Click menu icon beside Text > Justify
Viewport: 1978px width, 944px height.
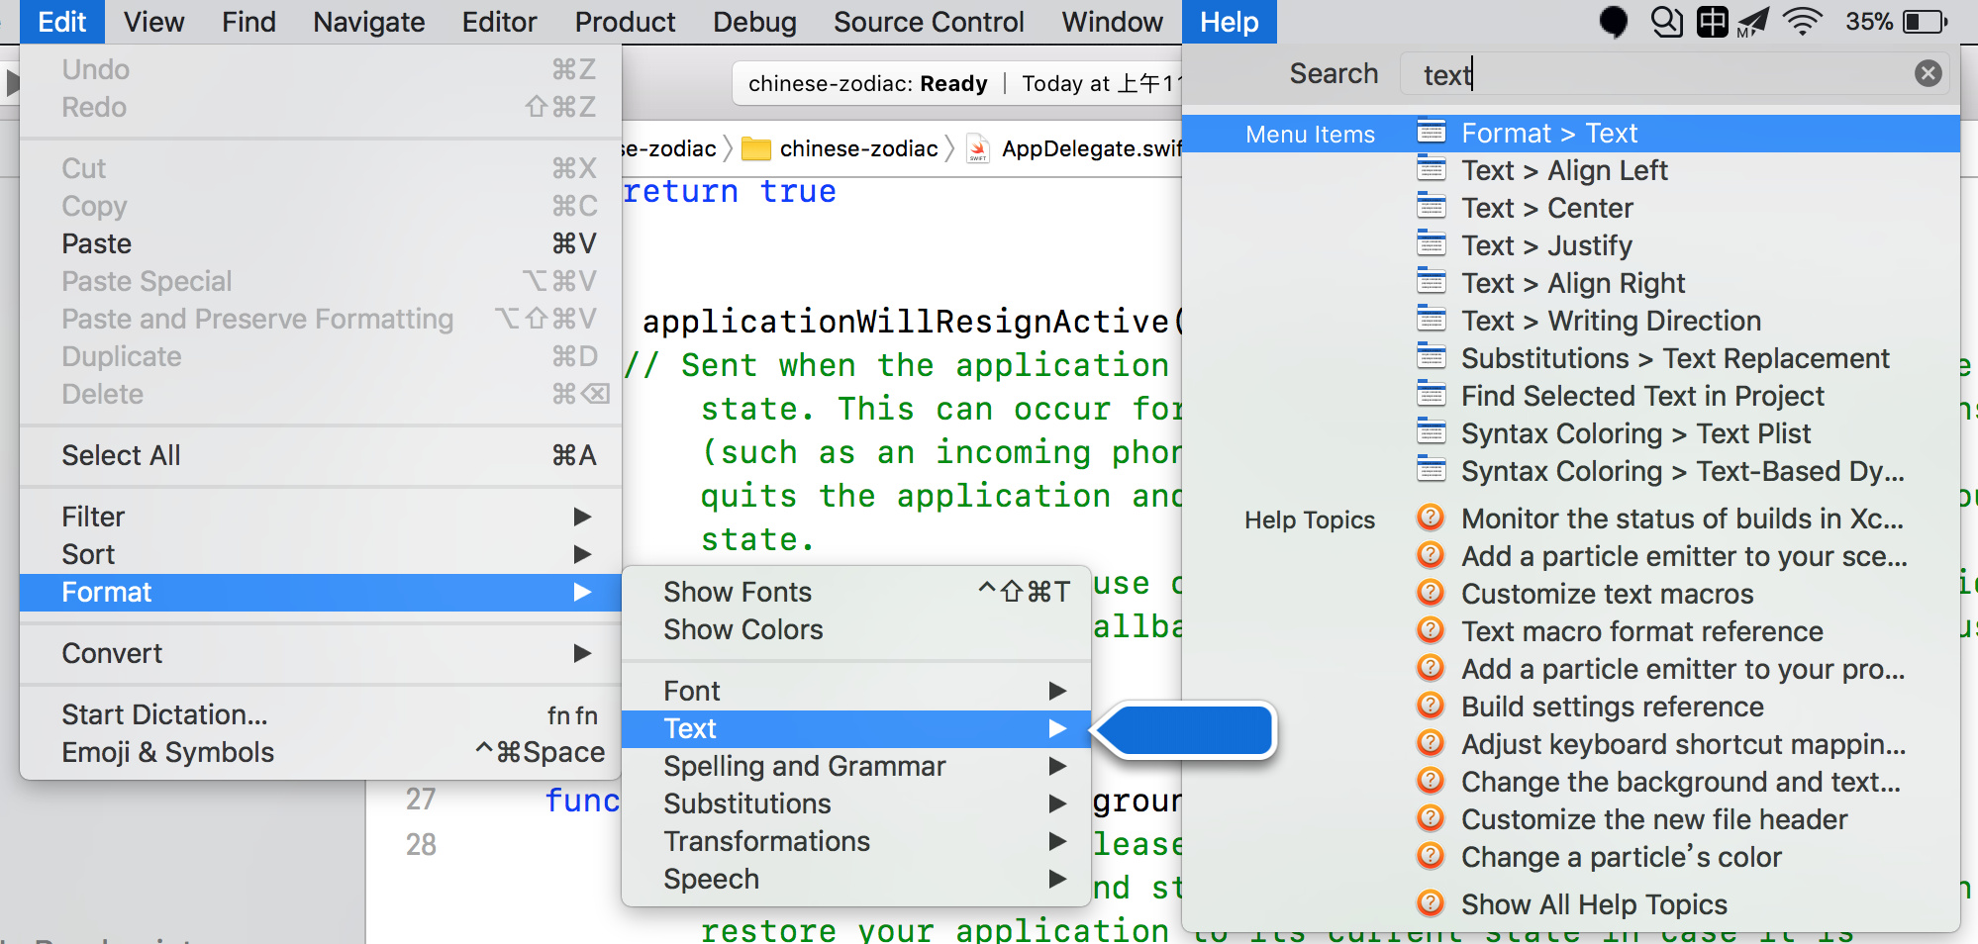click(1431, 245)
